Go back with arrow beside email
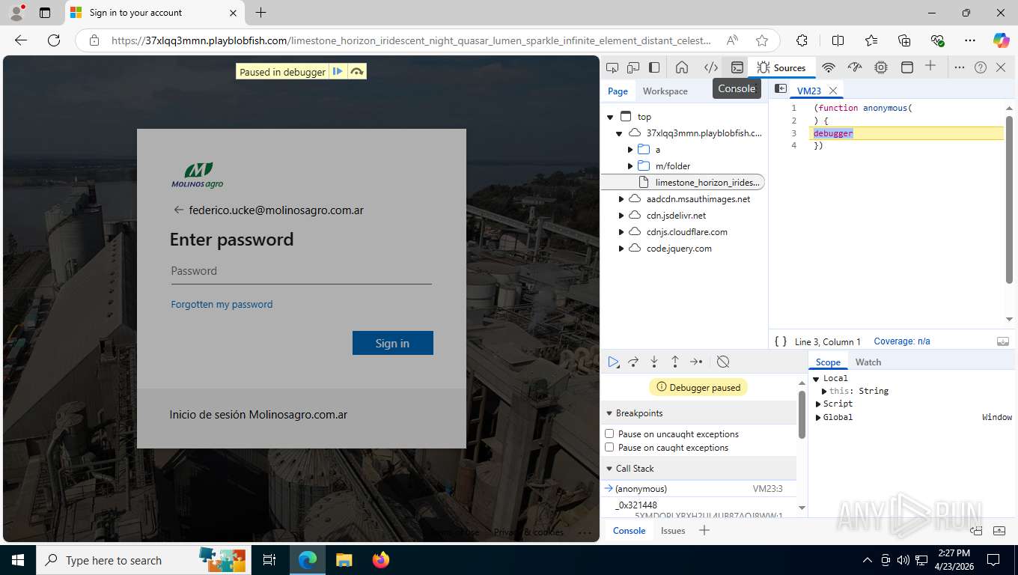Screen dimensions: 1018x575 178,210
